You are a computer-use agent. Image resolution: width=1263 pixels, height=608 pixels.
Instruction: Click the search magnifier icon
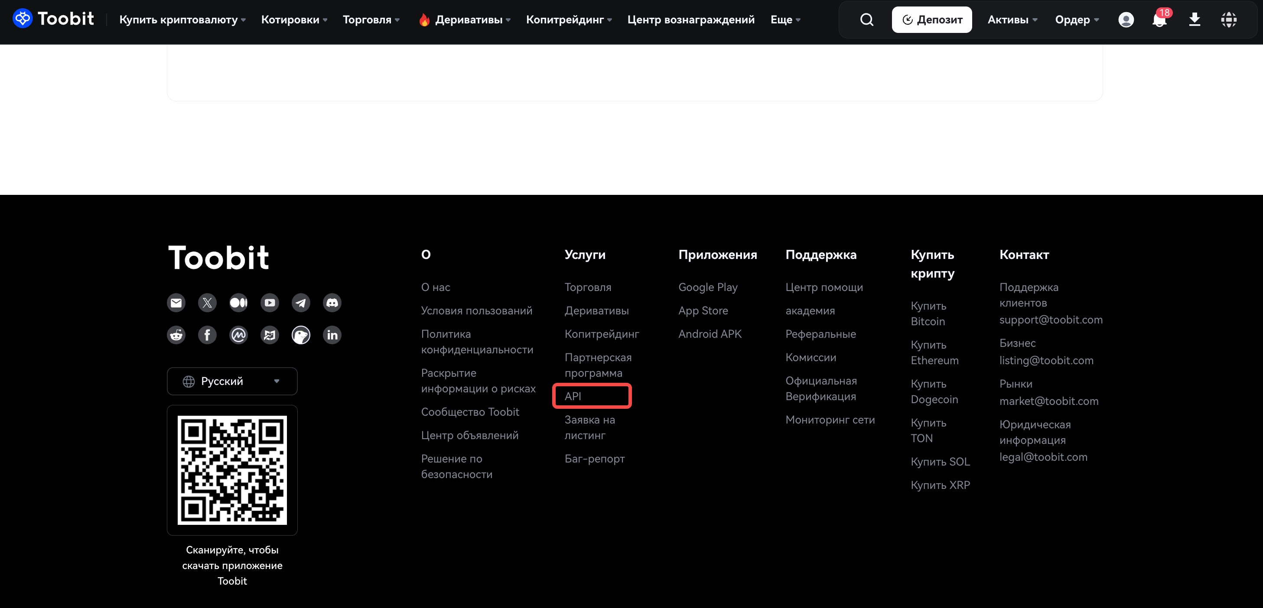866,19
